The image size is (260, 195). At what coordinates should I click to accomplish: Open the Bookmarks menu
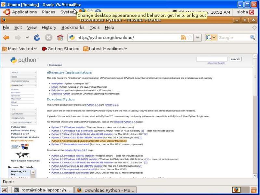73,28
